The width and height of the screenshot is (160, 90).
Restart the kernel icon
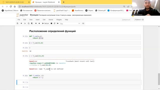[x=54, y=23]
